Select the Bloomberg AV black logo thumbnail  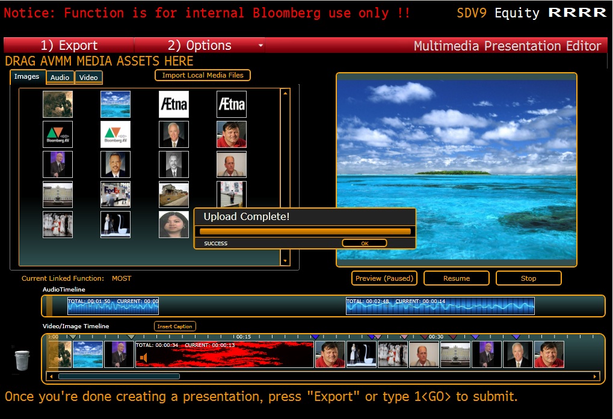[58, 134]
